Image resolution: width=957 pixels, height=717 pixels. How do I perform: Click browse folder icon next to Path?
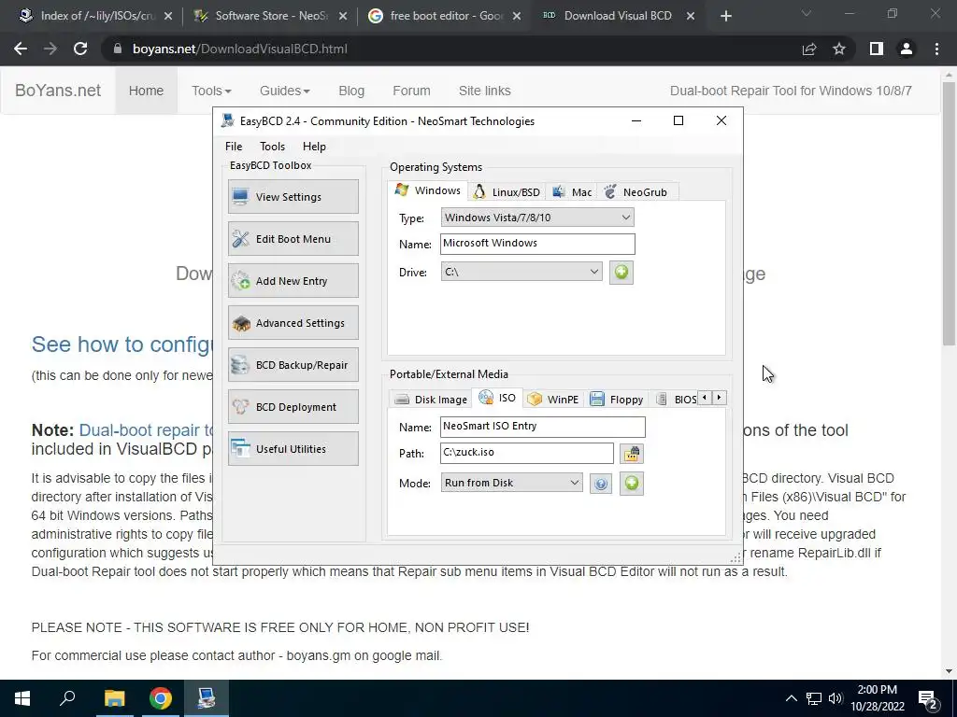tap(632, 454)
